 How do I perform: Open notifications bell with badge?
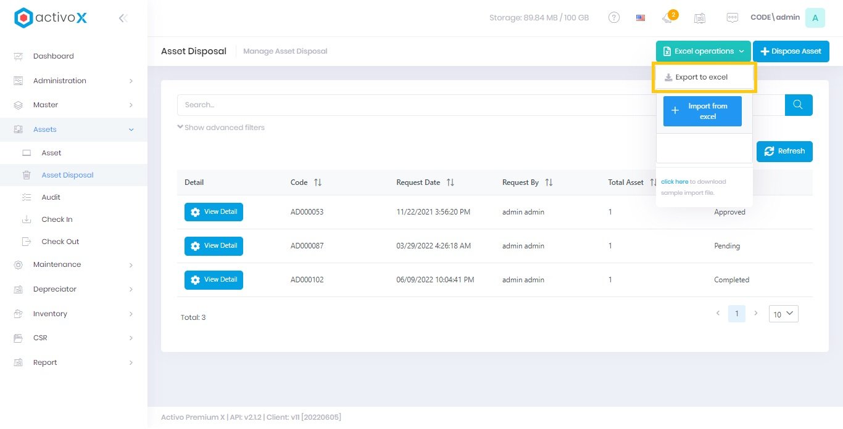click(668, 18)
